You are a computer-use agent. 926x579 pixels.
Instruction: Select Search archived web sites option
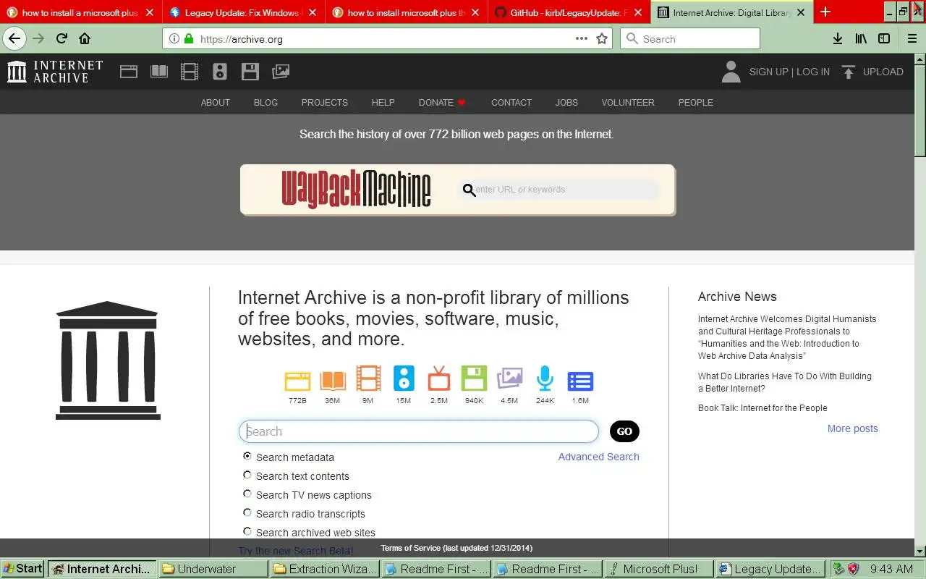pos(247,531)
